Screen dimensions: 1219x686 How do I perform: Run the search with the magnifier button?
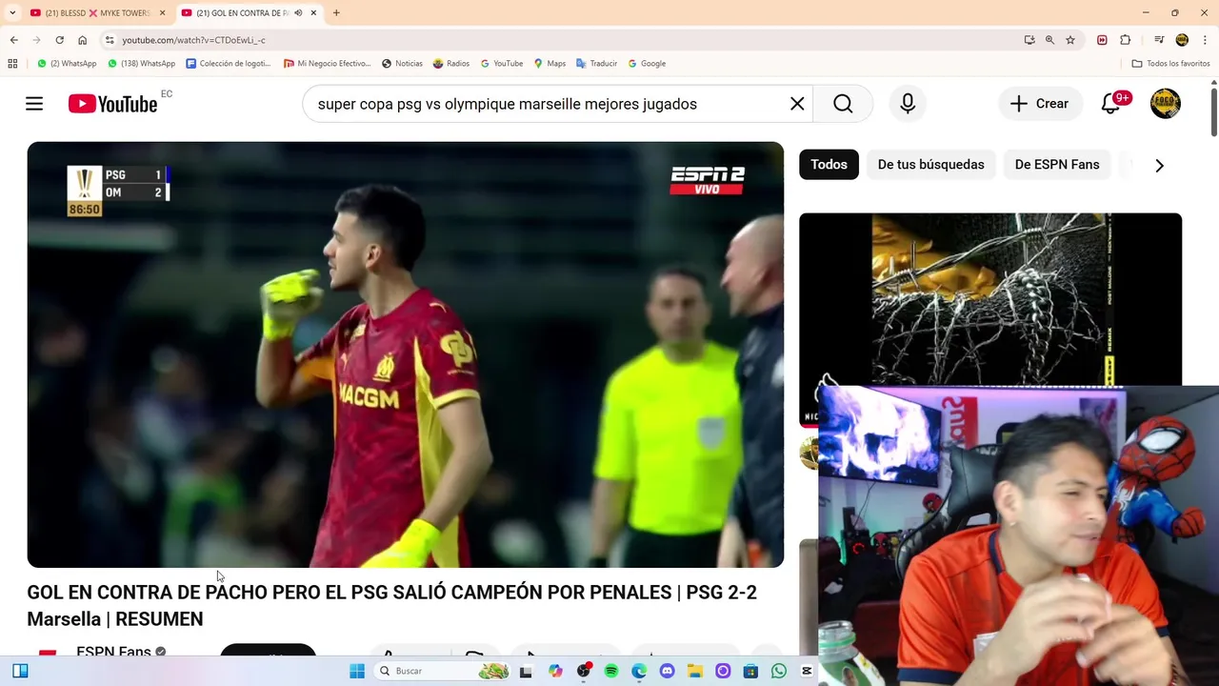tap(843, 104)
